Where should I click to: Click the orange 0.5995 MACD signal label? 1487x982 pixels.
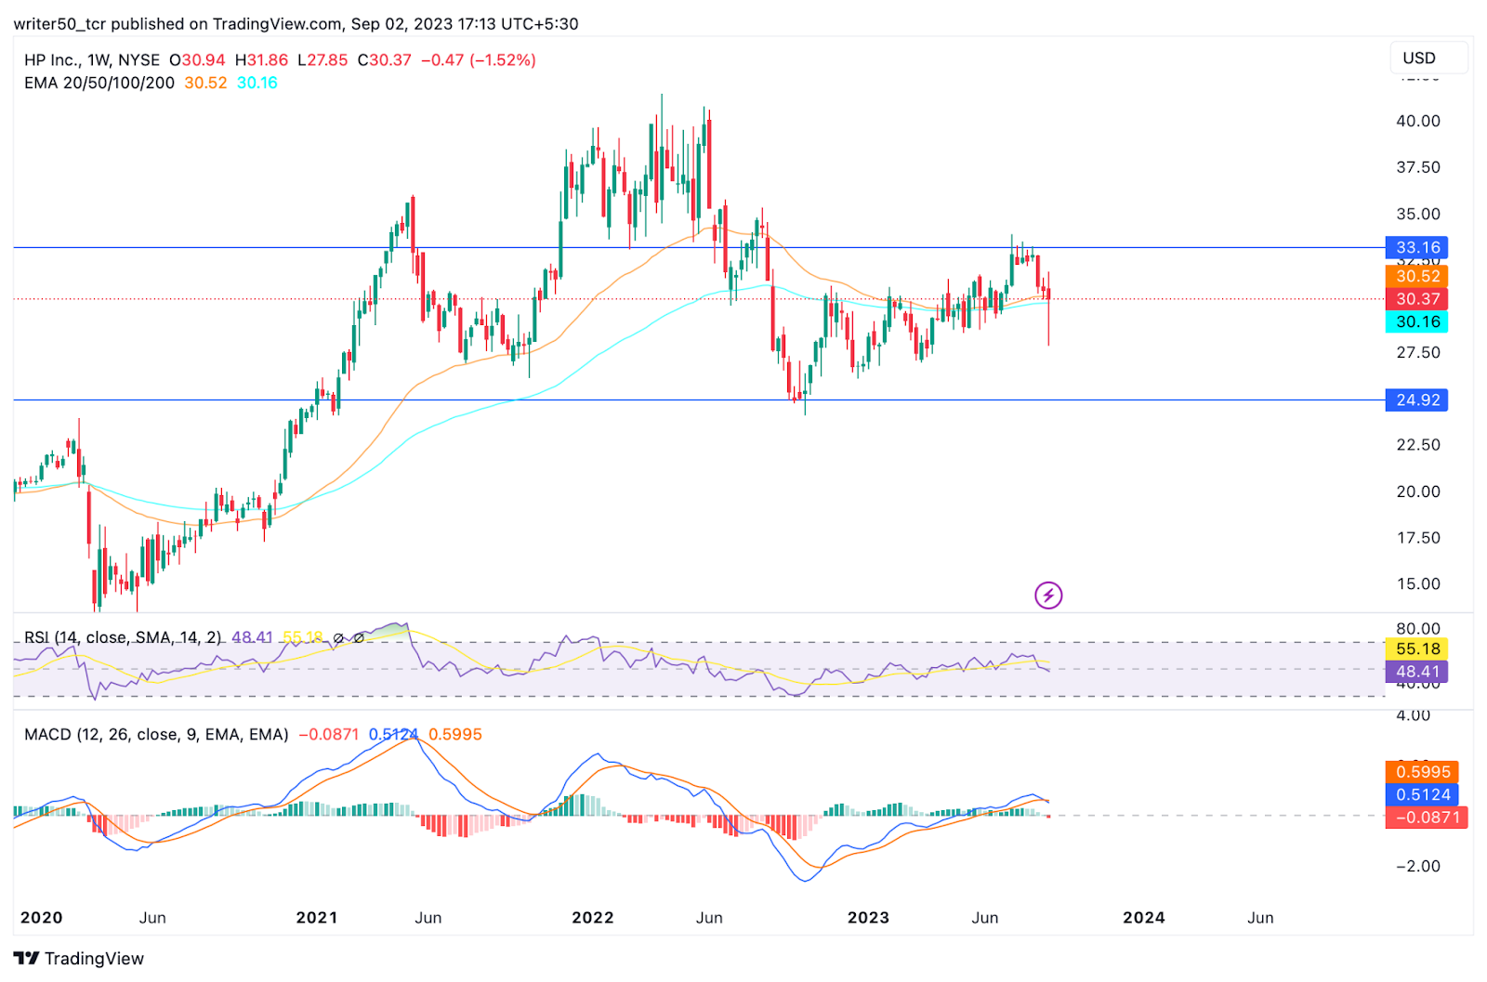tap(1422, 772)
